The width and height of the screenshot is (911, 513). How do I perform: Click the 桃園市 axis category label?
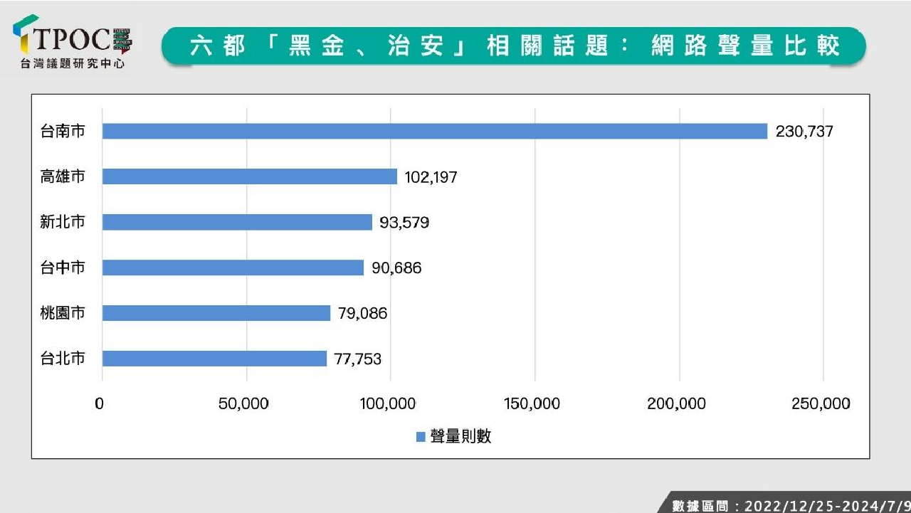tap(63, 313)
